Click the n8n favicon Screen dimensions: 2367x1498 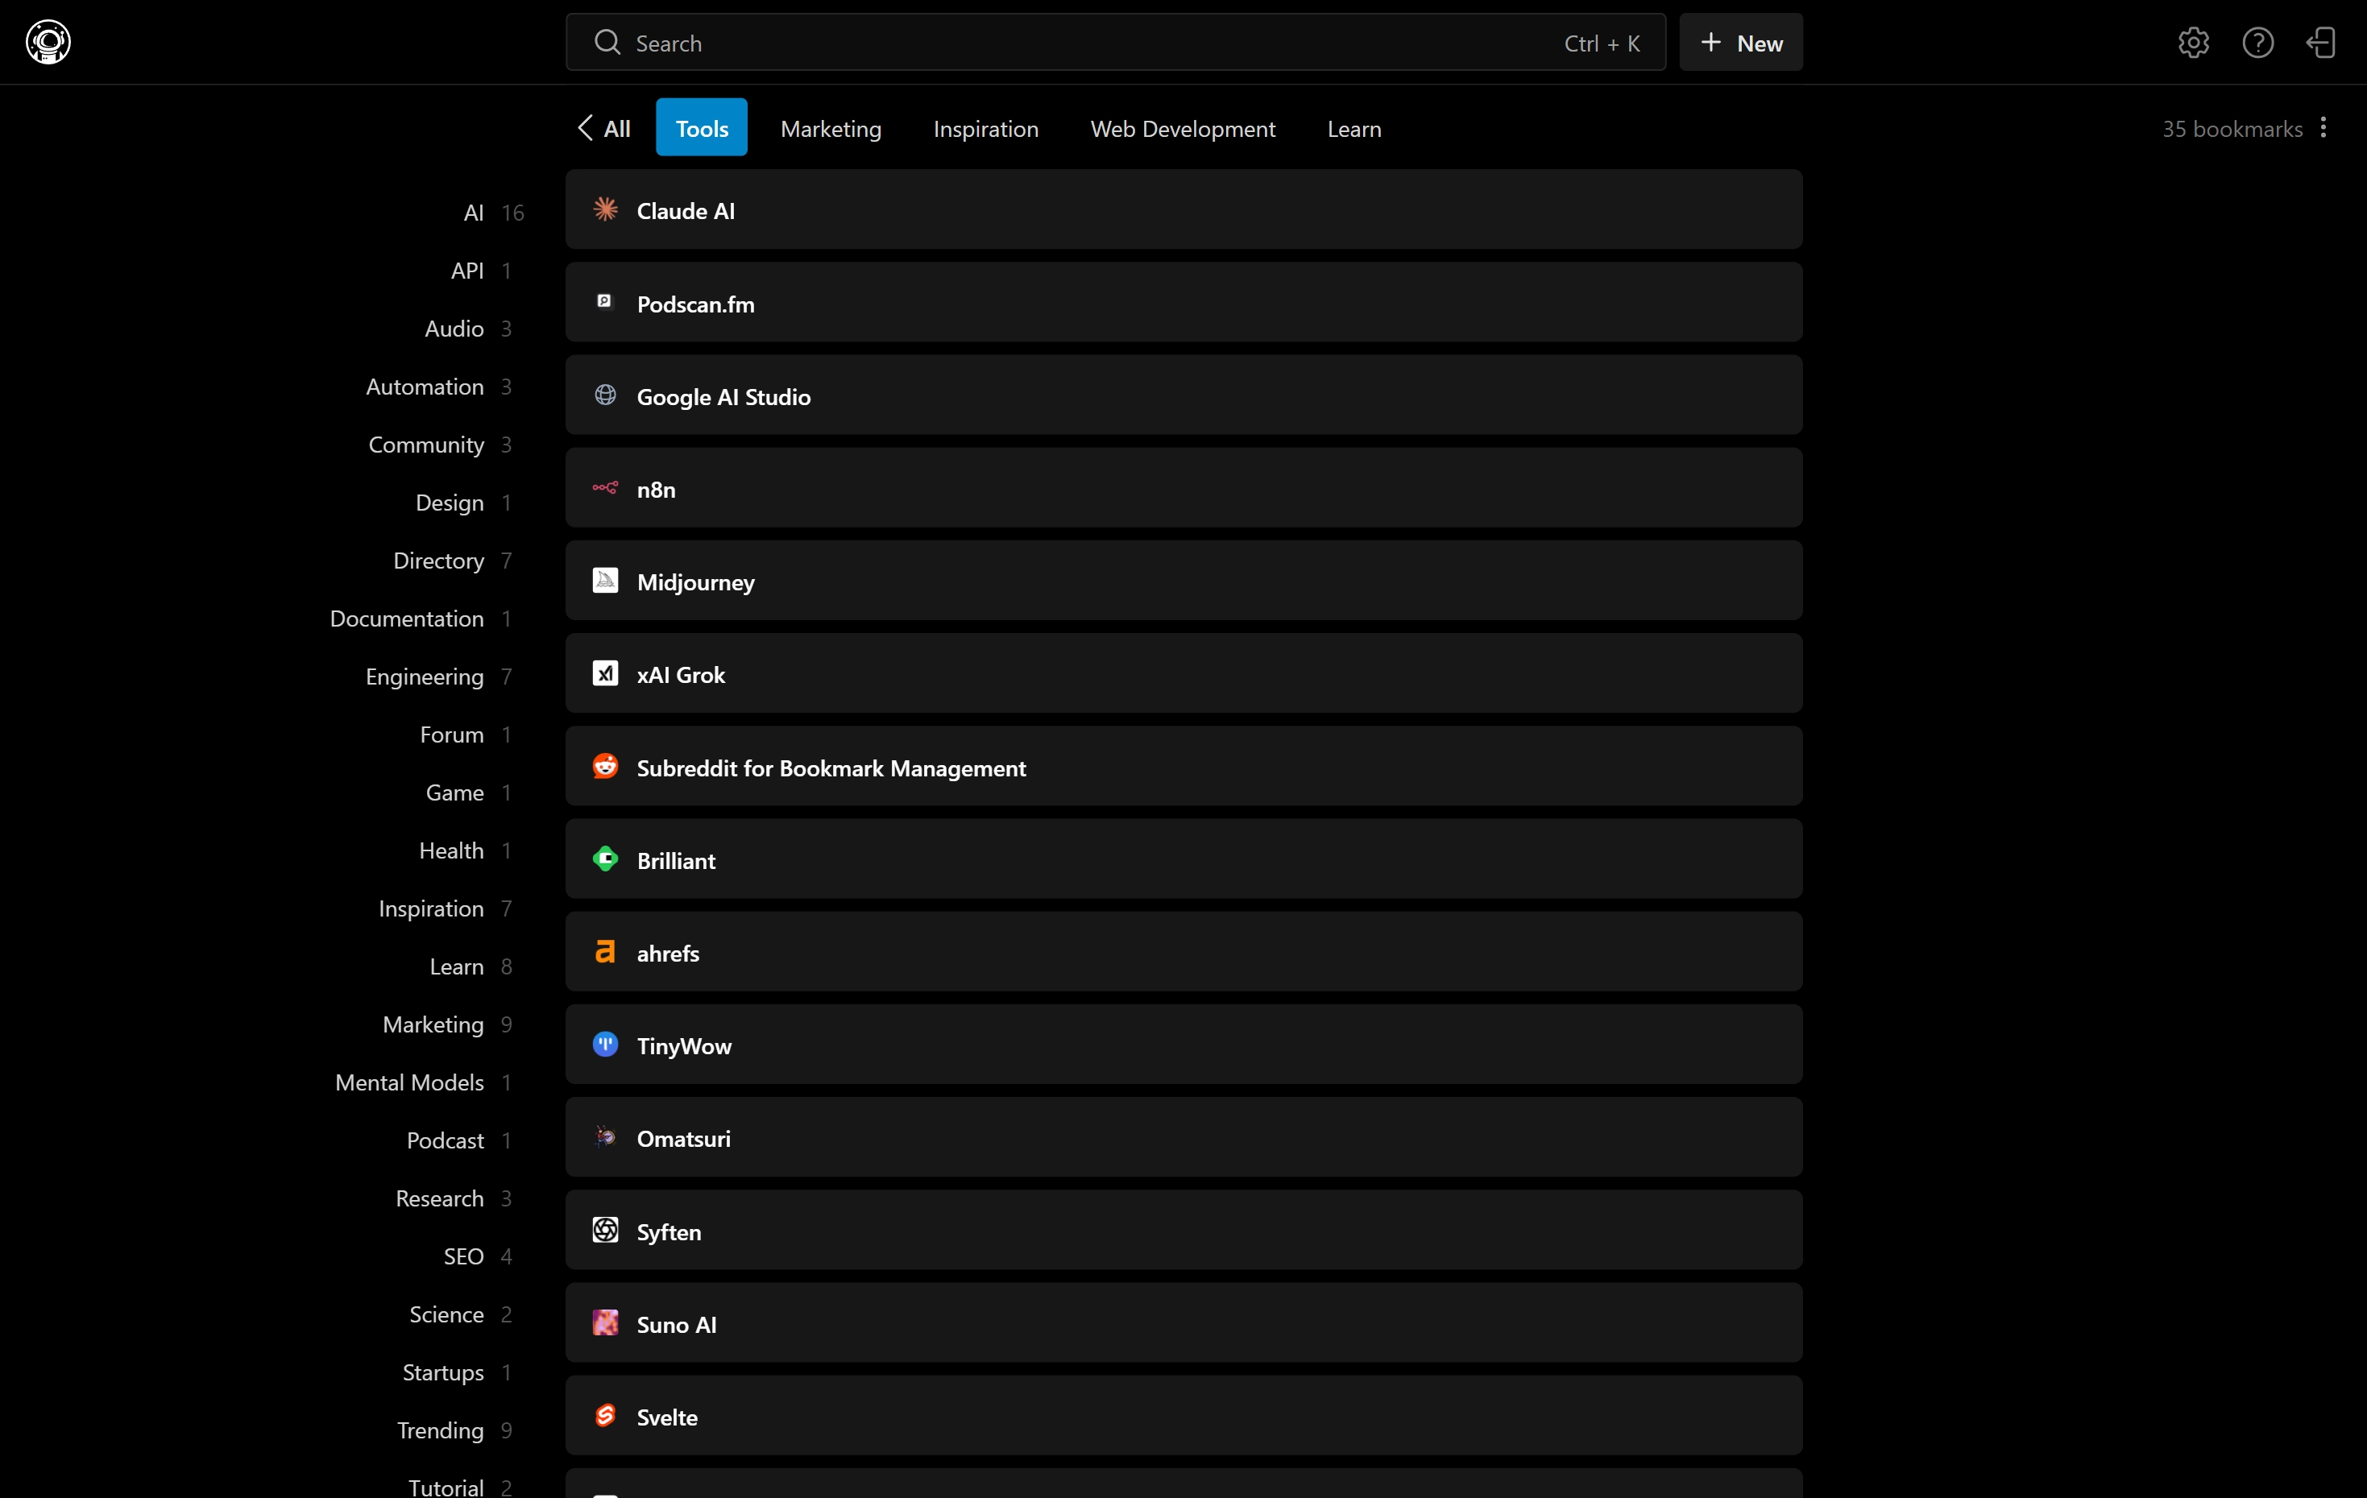click(x=606, y=487)
